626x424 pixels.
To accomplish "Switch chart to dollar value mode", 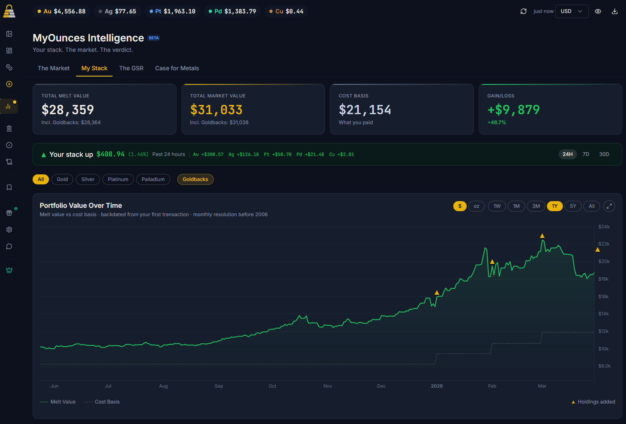I will pos(460,206).
